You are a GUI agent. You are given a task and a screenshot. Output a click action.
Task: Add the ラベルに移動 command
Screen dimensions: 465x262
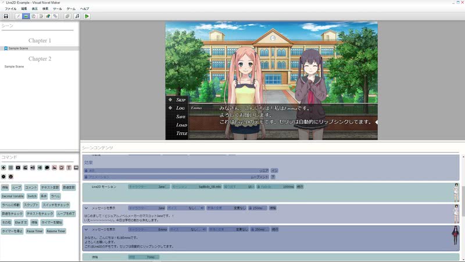click(x=10, y=205)
